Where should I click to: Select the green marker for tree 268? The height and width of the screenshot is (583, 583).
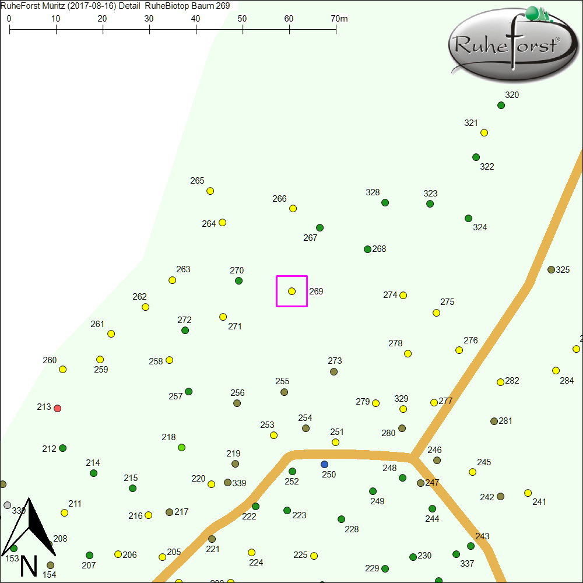[x=367, y=249]
